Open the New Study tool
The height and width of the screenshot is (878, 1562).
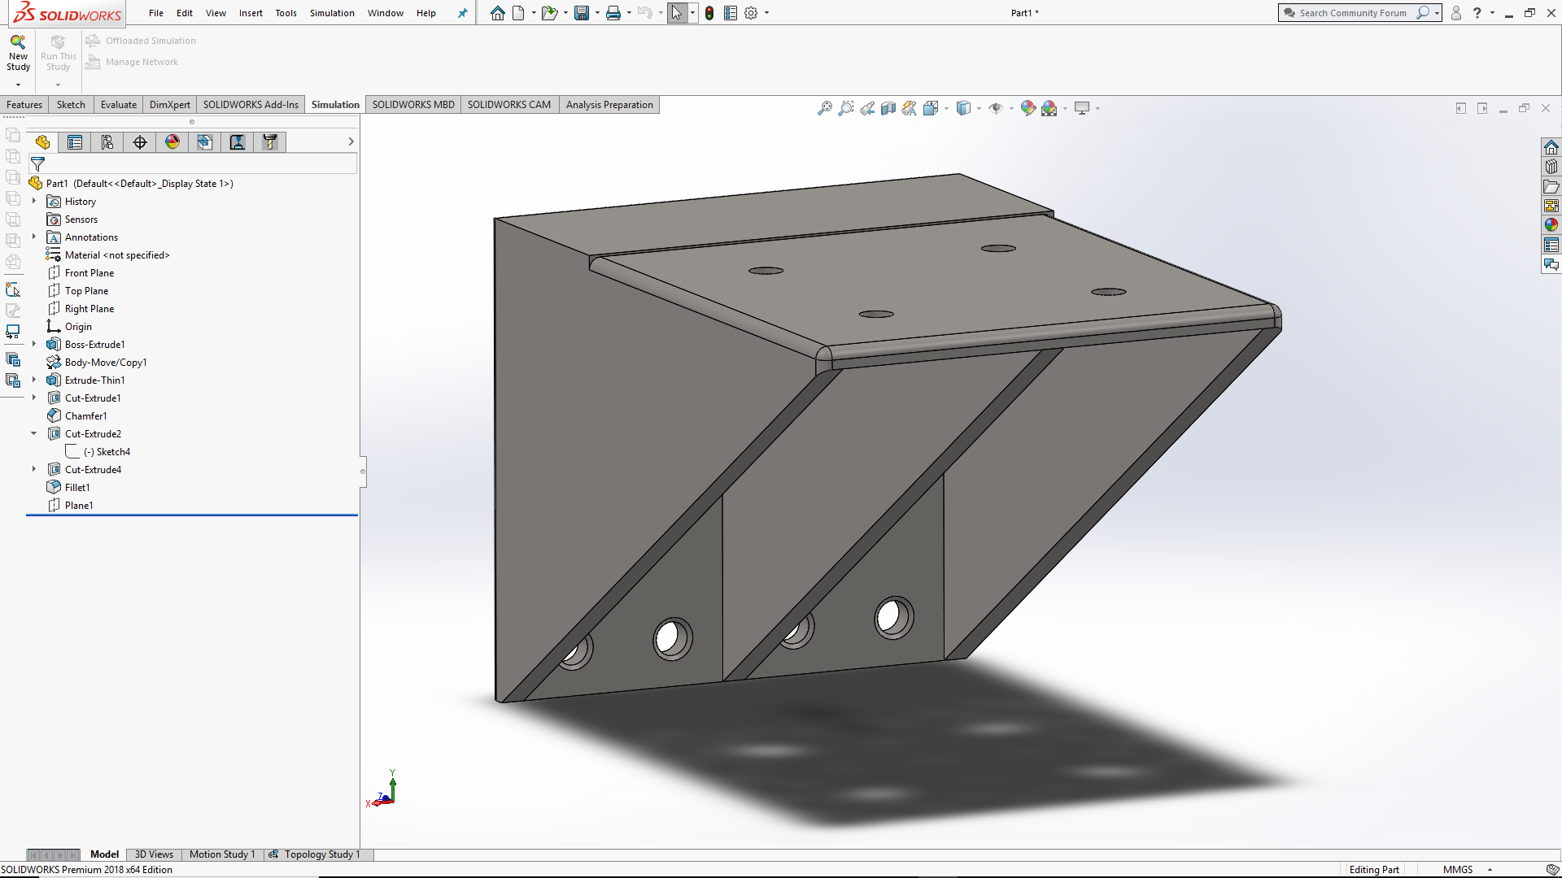pos(18,53)
